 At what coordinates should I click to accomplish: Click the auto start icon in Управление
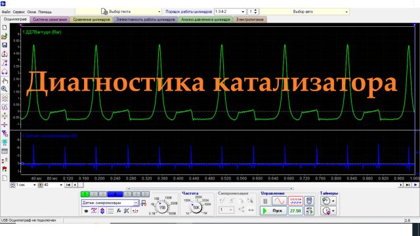click(309, 211)
